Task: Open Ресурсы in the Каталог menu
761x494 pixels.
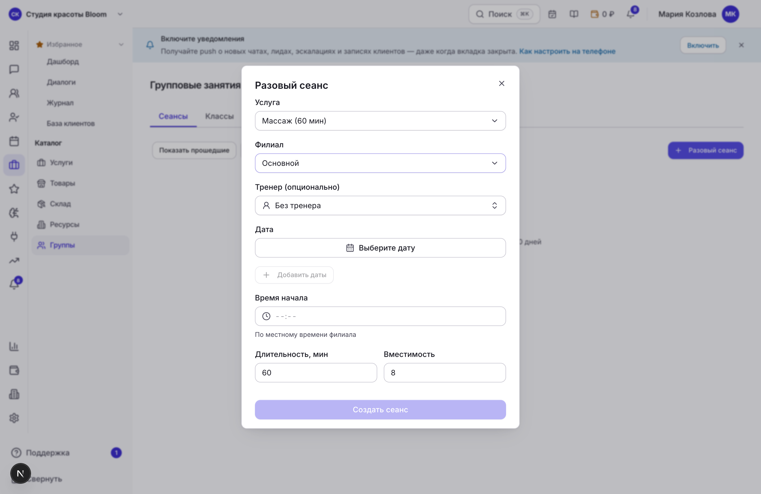Action: tap(80, 224)
